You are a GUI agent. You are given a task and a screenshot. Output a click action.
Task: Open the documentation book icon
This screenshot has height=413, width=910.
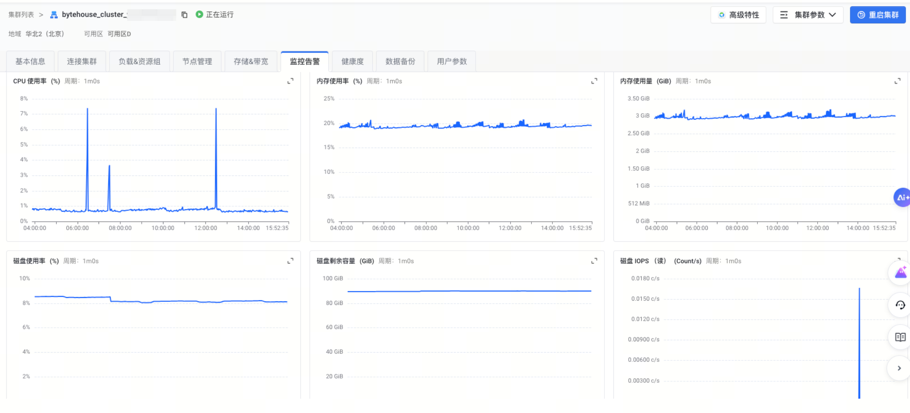coord(900,337)
